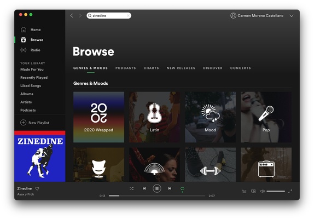This screenshot has height=219, width=314.
Task: Open the Radio sidebar item
Action: [30, 50]
